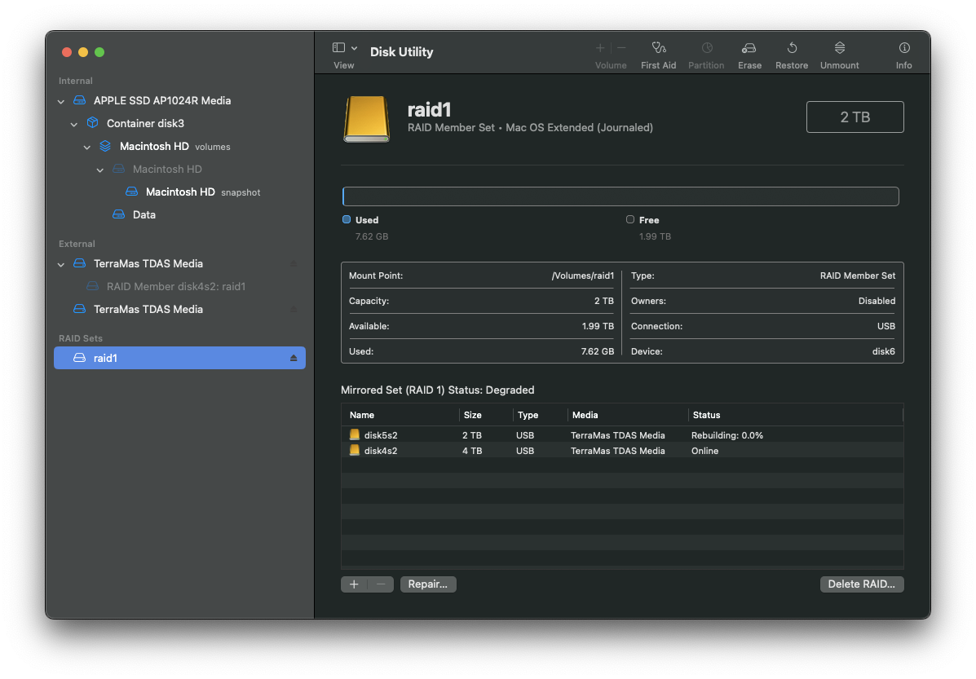
Task: Click the large raid1 drive icon
Action: click(367, 118)
